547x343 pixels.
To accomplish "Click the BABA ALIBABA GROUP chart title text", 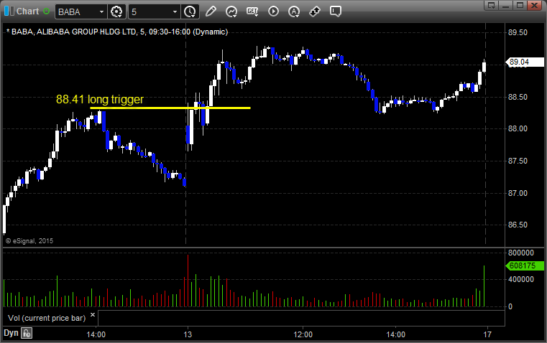I will click(117, 32).
